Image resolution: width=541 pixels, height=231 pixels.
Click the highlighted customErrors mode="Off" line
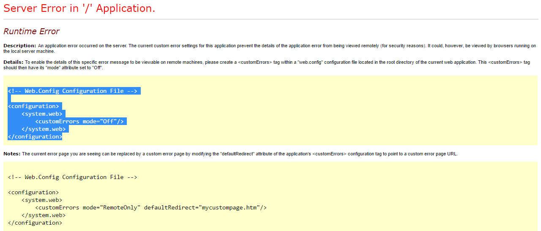click(79, 122)
